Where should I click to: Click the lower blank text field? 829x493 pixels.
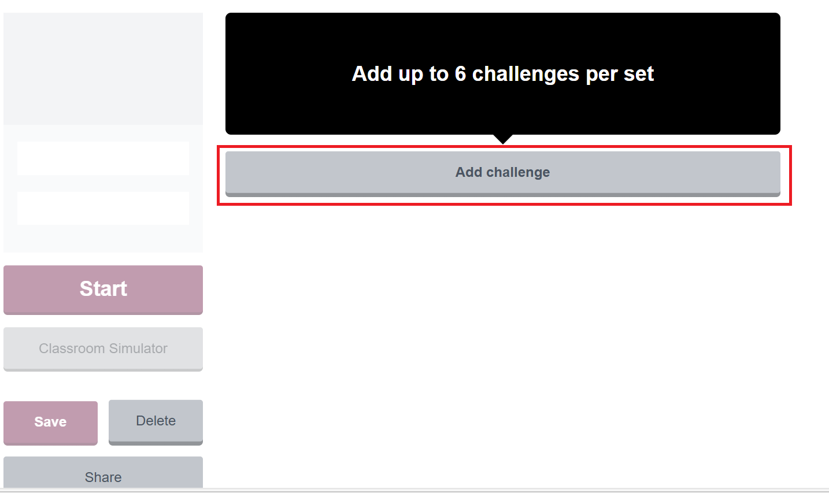click(x=103, y=208)
